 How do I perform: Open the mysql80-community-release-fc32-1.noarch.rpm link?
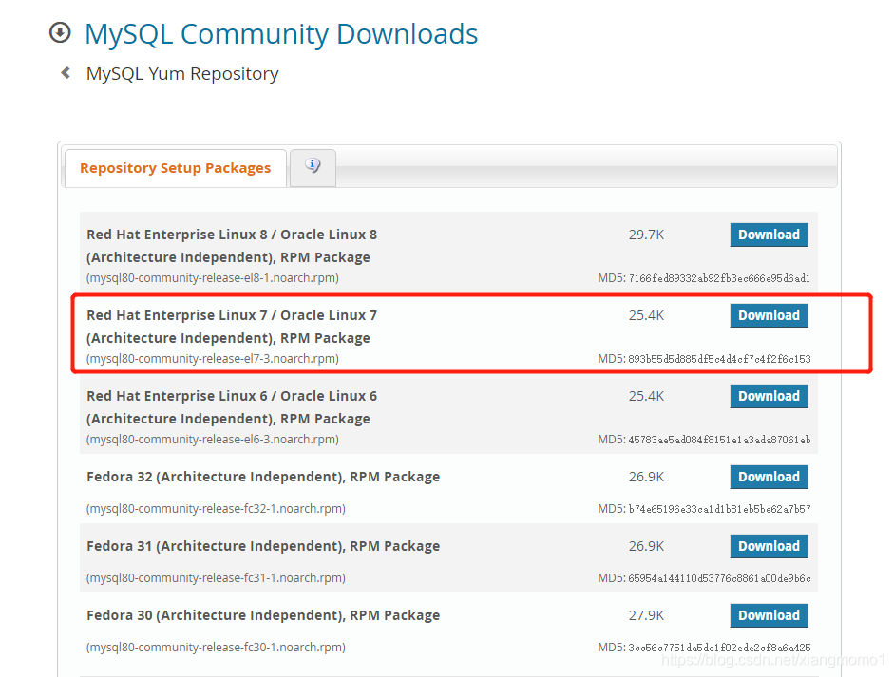211,508
